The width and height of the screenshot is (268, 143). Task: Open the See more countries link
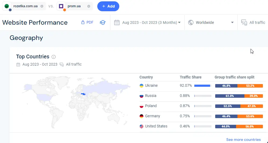tap(243, 140)
